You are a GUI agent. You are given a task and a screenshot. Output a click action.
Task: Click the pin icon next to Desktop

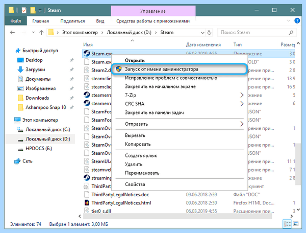pos(71,60)
